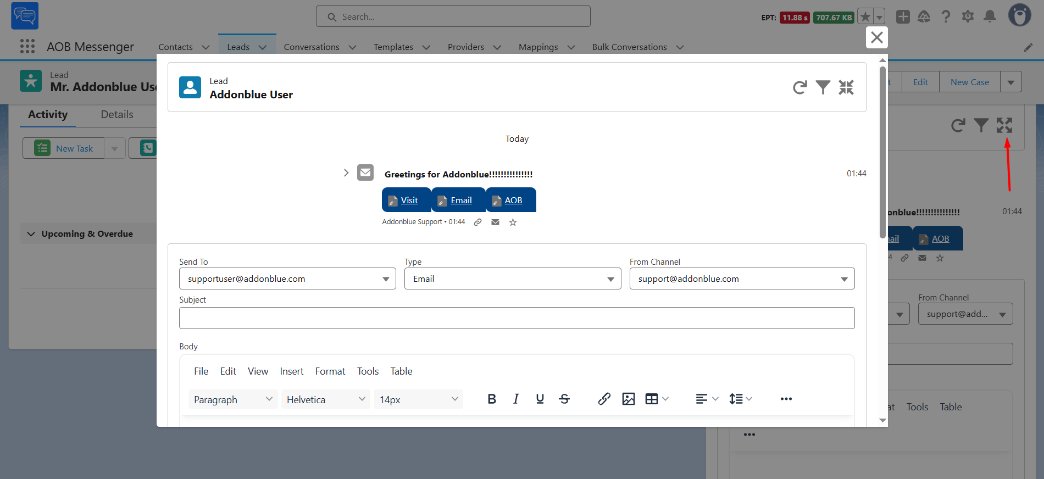This screenshot has height=479, width=1044.
Task: Open the filter in the modal header
Action: click(x=823, y=87)
